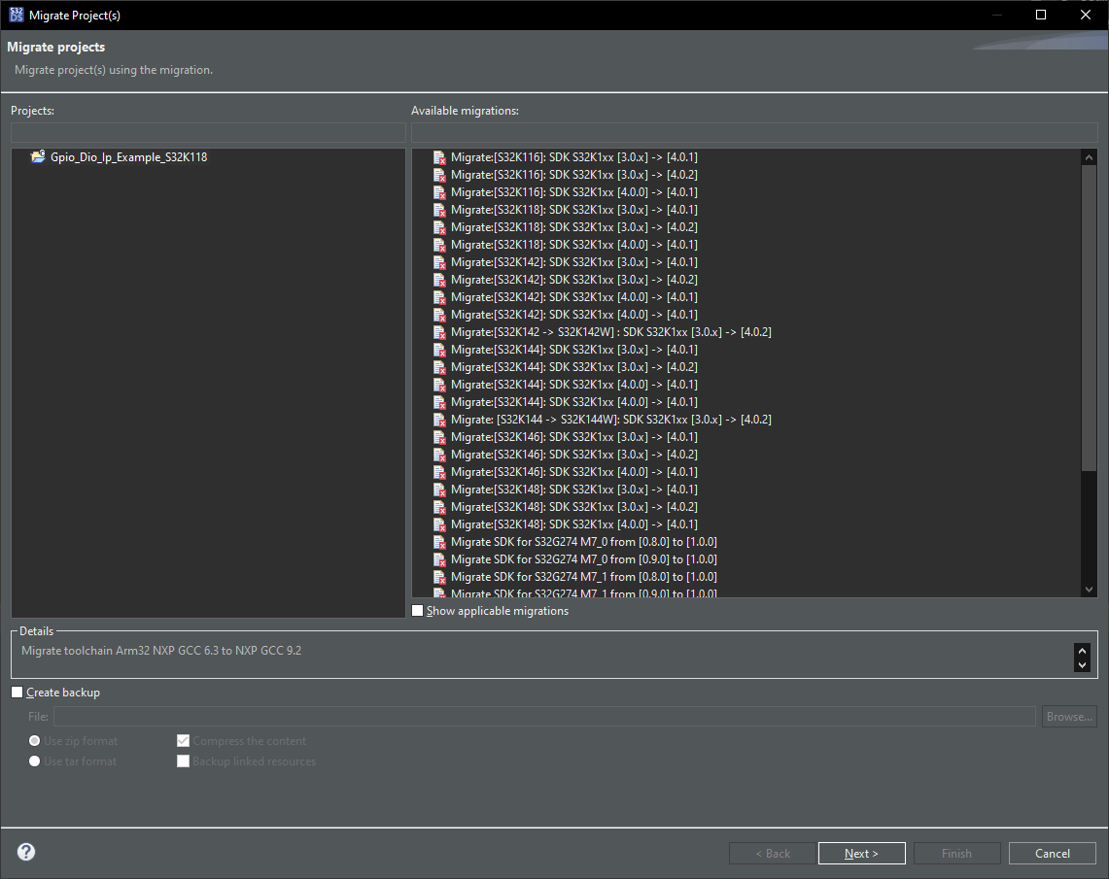Check the Create backup option

(x=17, y=692)
